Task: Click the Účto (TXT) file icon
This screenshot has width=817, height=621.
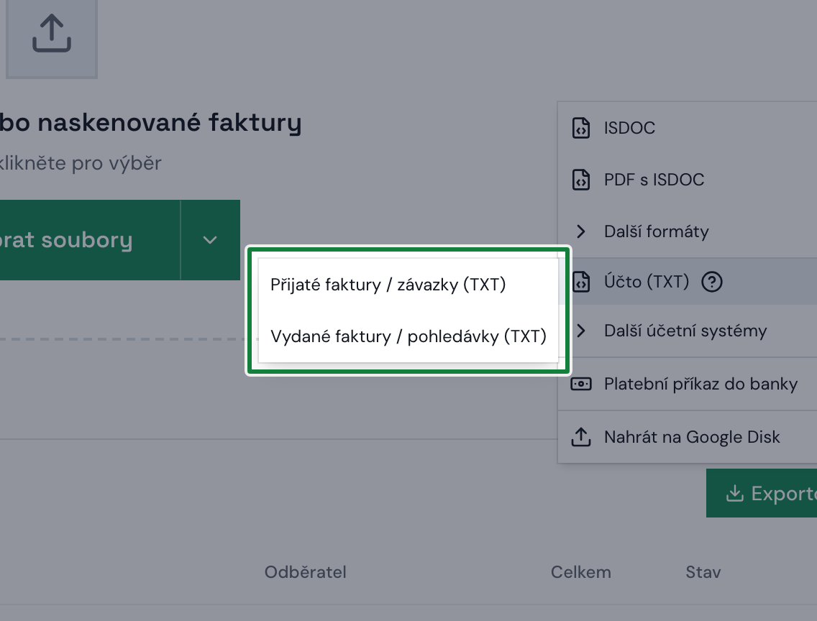Action: [x=581, y=282]
